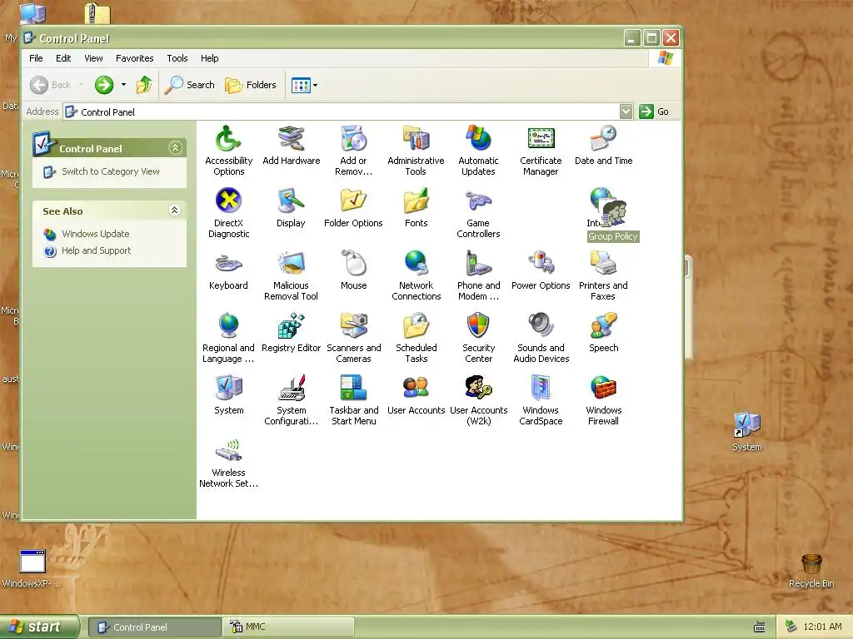Open Taskbar and Start Menu icon

[x=353, y=389]
